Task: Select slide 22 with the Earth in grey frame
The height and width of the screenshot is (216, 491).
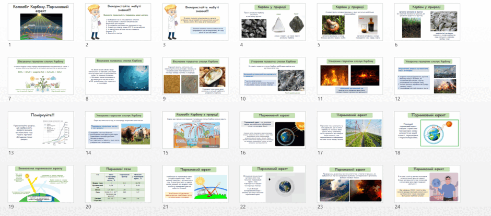Action: (273, 184)
